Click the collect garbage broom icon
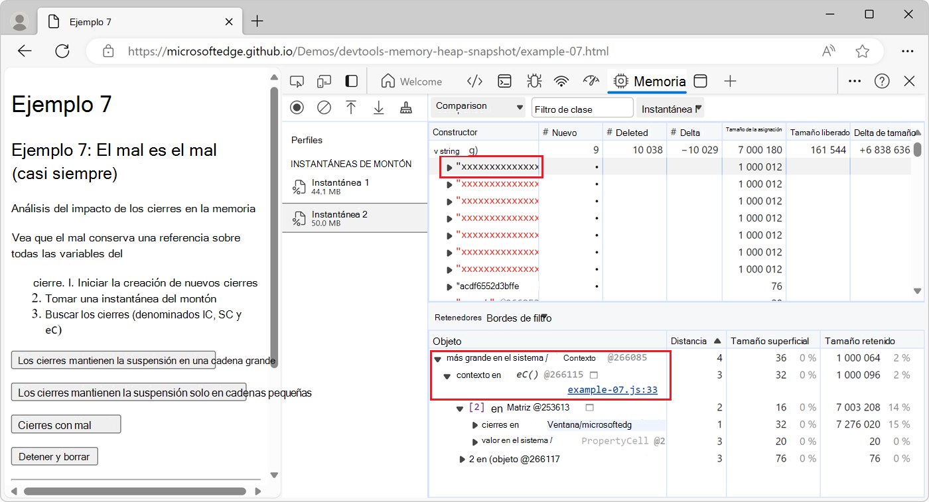 coord(405,107)
